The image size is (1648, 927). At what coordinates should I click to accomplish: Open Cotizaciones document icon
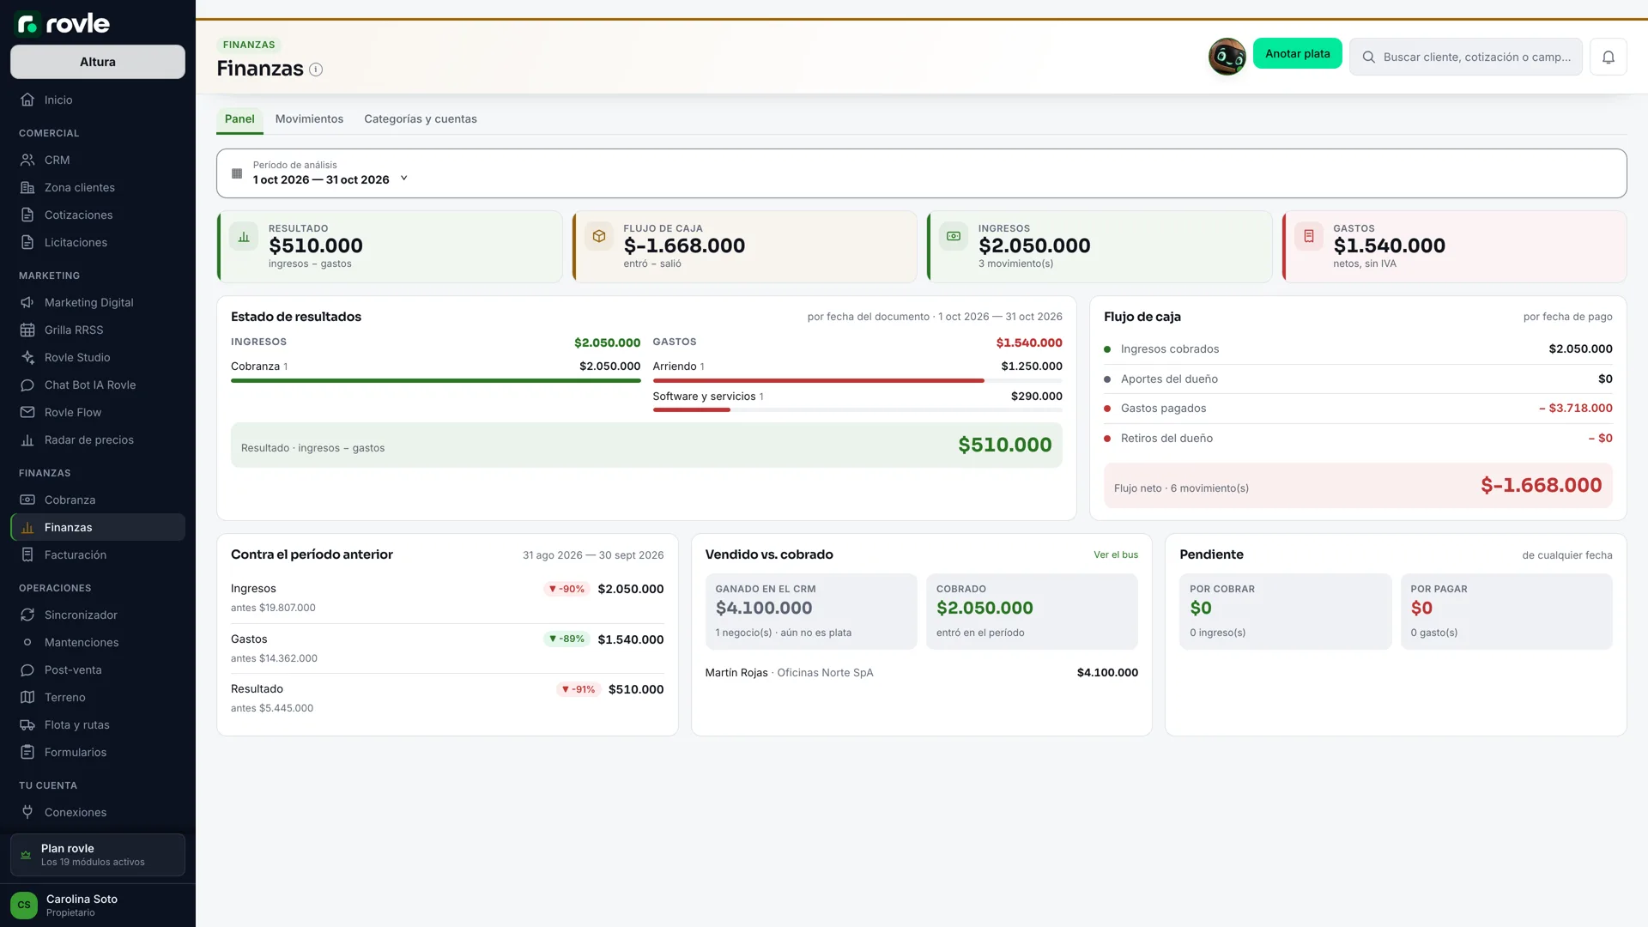[x=27, y=215]
